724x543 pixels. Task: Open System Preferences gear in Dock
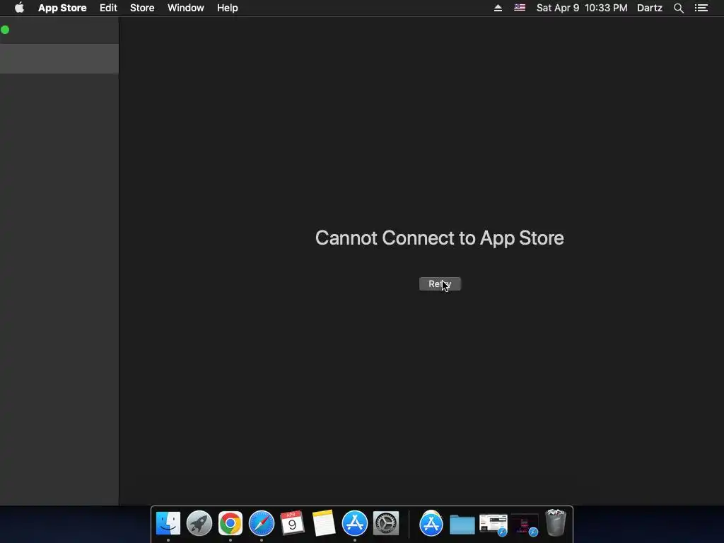386,523
